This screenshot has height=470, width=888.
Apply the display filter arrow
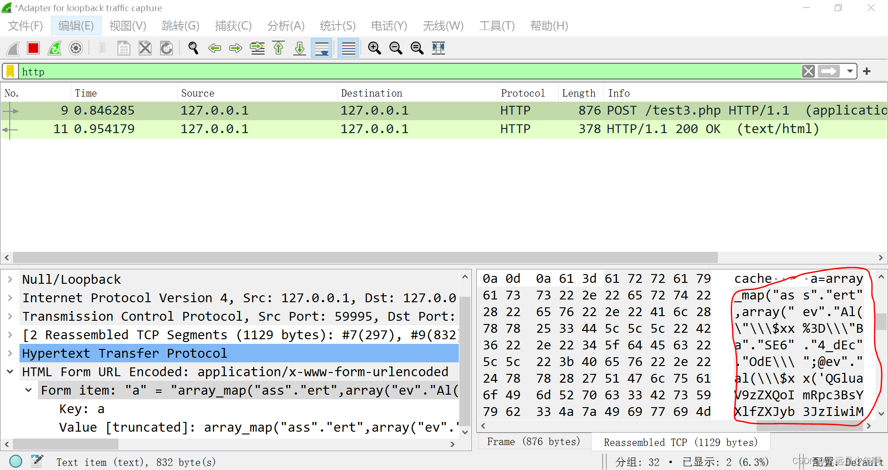point(828,71)
